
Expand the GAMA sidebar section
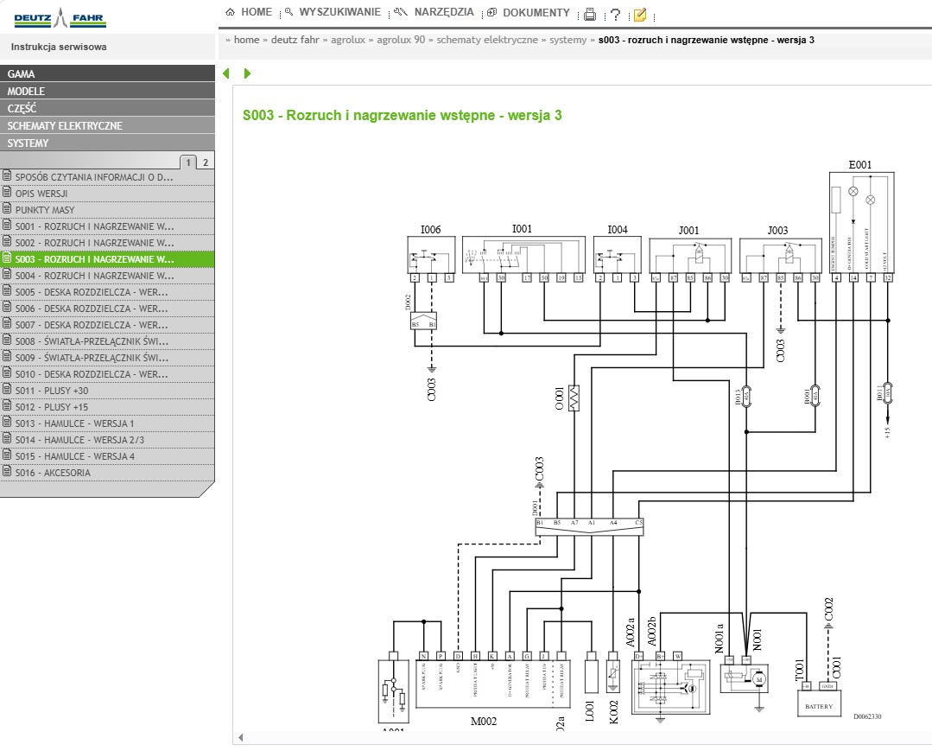[107, 73]
